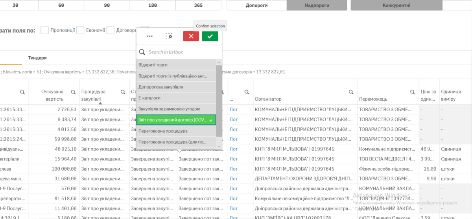Click magnifier icon in listbox search bar
This screenshot has width=472, height=219.
[x=142, y=52]
